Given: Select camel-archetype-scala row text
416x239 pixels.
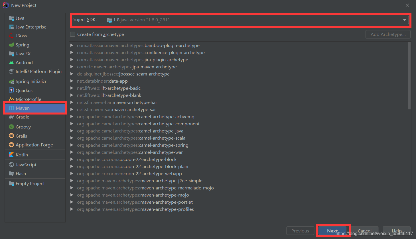Looking at the screenshot, I should click(x=131, y=138).
